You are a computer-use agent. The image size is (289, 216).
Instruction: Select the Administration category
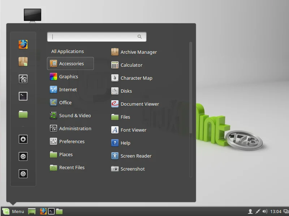tap(70, 128)
